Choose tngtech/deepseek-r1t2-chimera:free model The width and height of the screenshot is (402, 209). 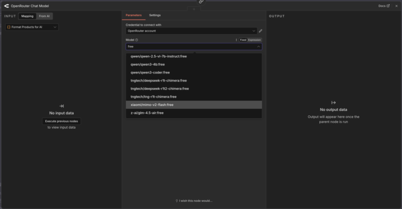pos(194,89)
